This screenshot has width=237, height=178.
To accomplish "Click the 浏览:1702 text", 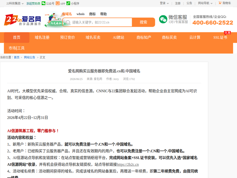I will click(129, 79).
